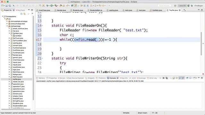Click the error marker on line 17
Screen dimensions: 205x115
coord(37,40)
